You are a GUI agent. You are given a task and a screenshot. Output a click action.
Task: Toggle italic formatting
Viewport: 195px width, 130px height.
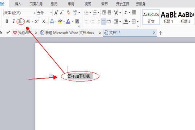[14, 21]
